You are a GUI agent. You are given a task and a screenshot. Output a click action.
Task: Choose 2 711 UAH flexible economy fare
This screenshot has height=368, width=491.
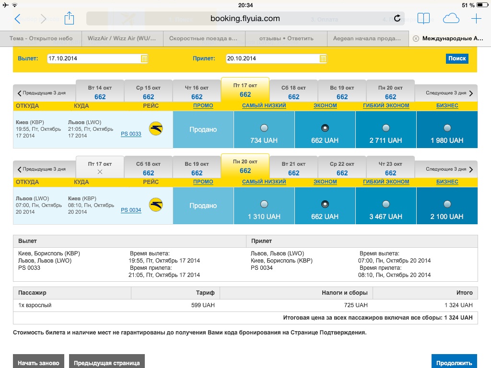(x=386, y=128)
